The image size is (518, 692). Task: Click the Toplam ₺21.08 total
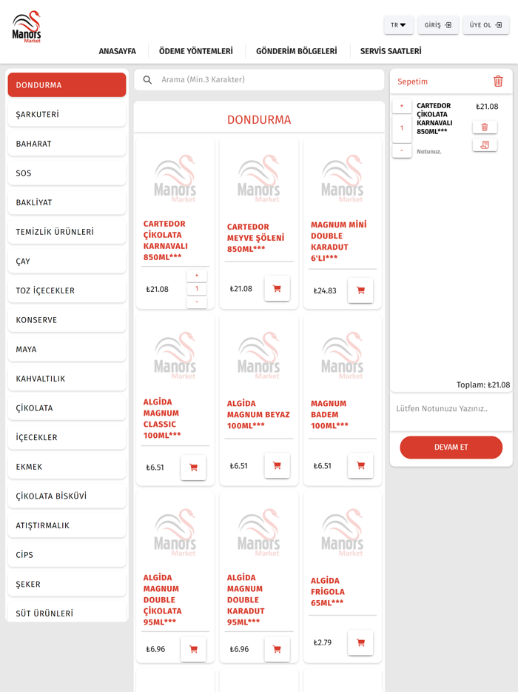click(x=483, y=385)
